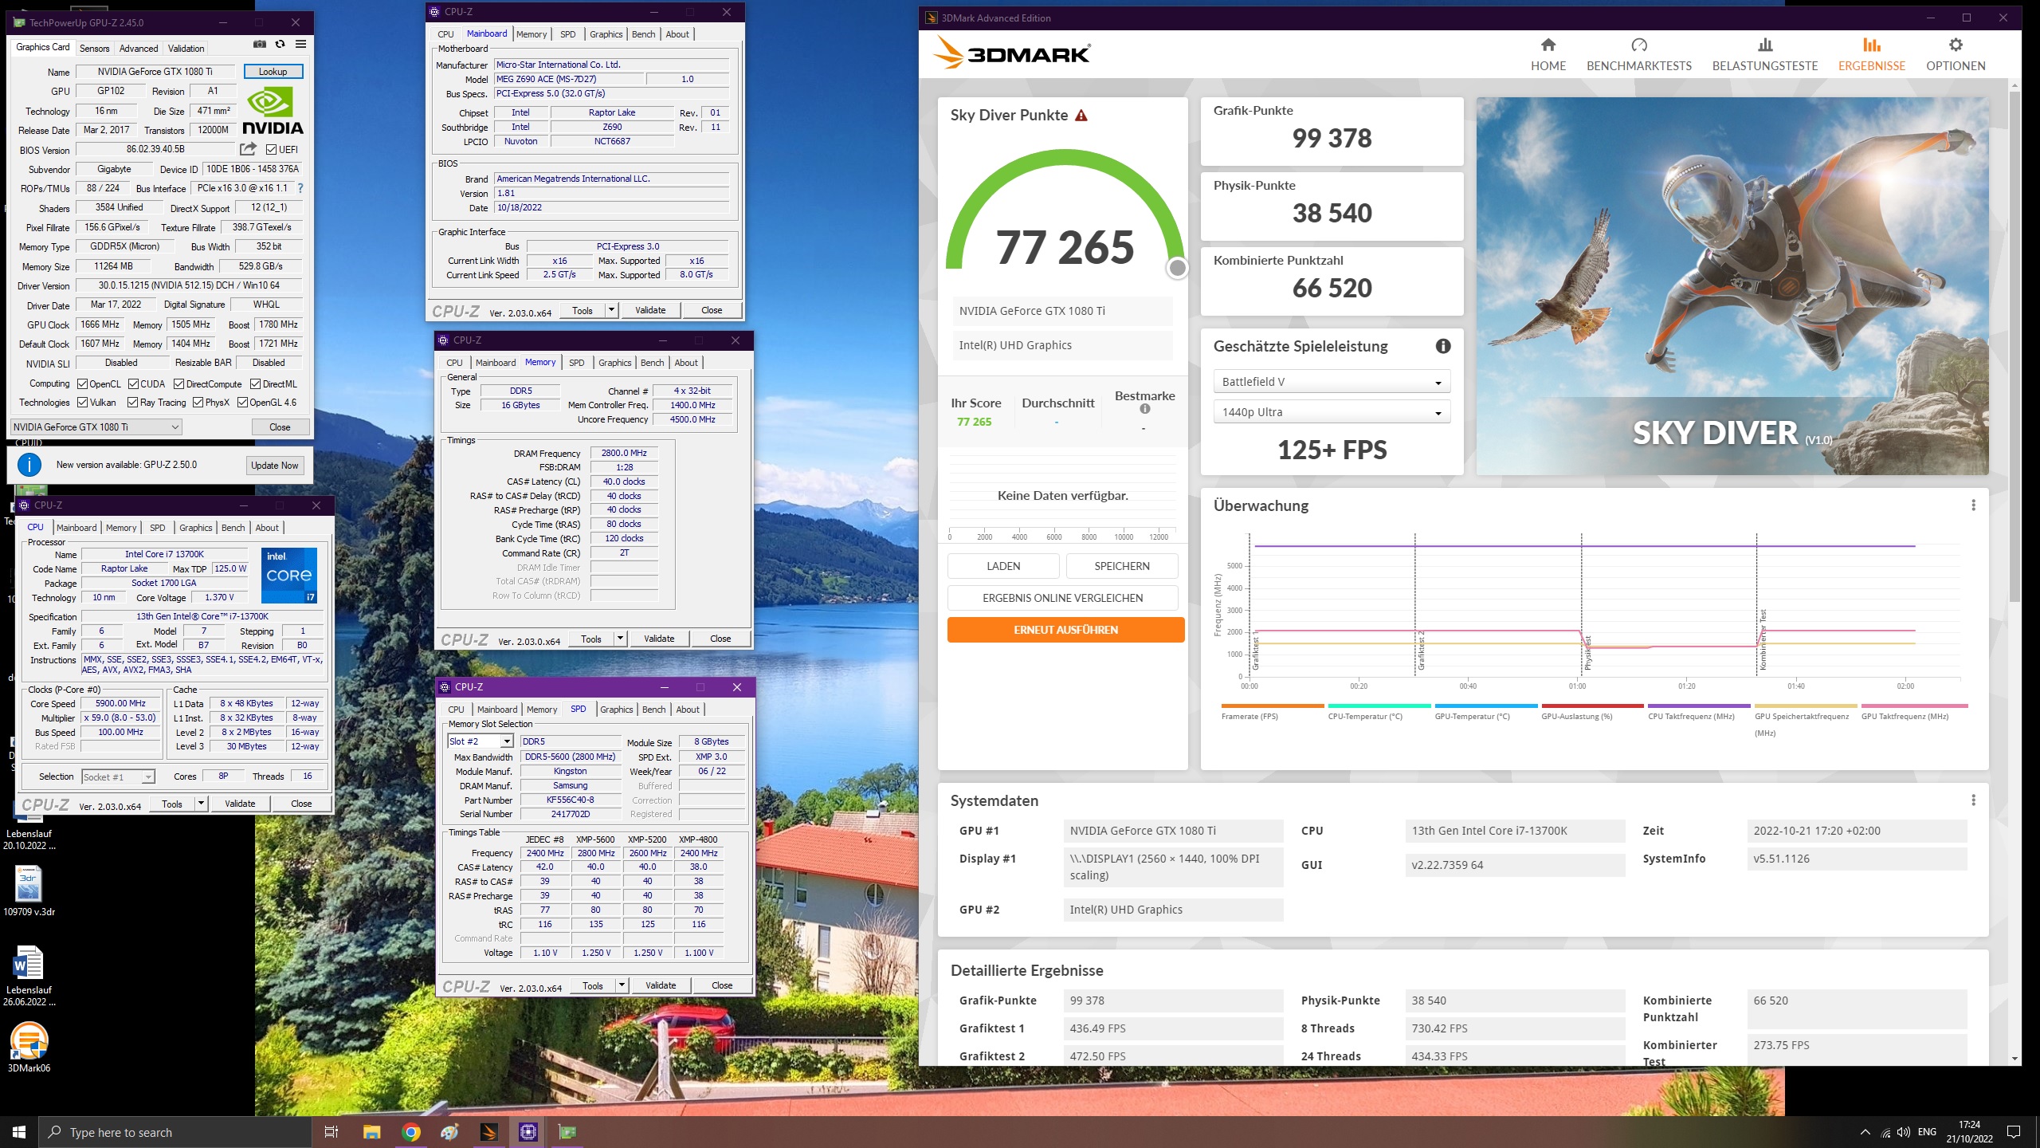Screen dimensions: 2040x1148
Task: Toggle DirectCompute checkbox in GPU-Z
Action: pyautogui.click(x=178, y=384)
